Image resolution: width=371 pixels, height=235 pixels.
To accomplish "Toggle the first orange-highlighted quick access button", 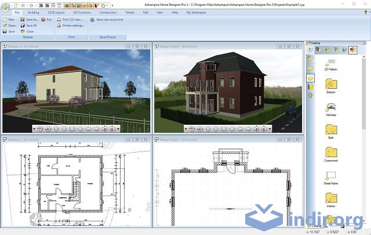I will click(67, 5).
